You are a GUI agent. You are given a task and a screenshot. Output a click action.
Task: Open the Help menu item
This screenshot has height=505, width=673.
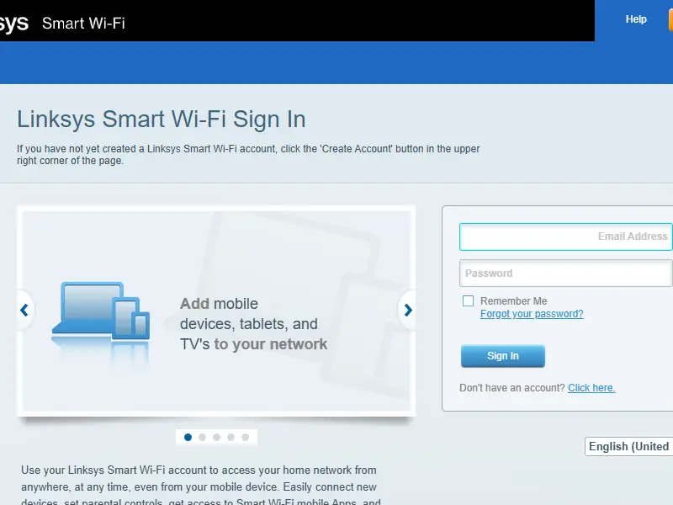[636, 19]
